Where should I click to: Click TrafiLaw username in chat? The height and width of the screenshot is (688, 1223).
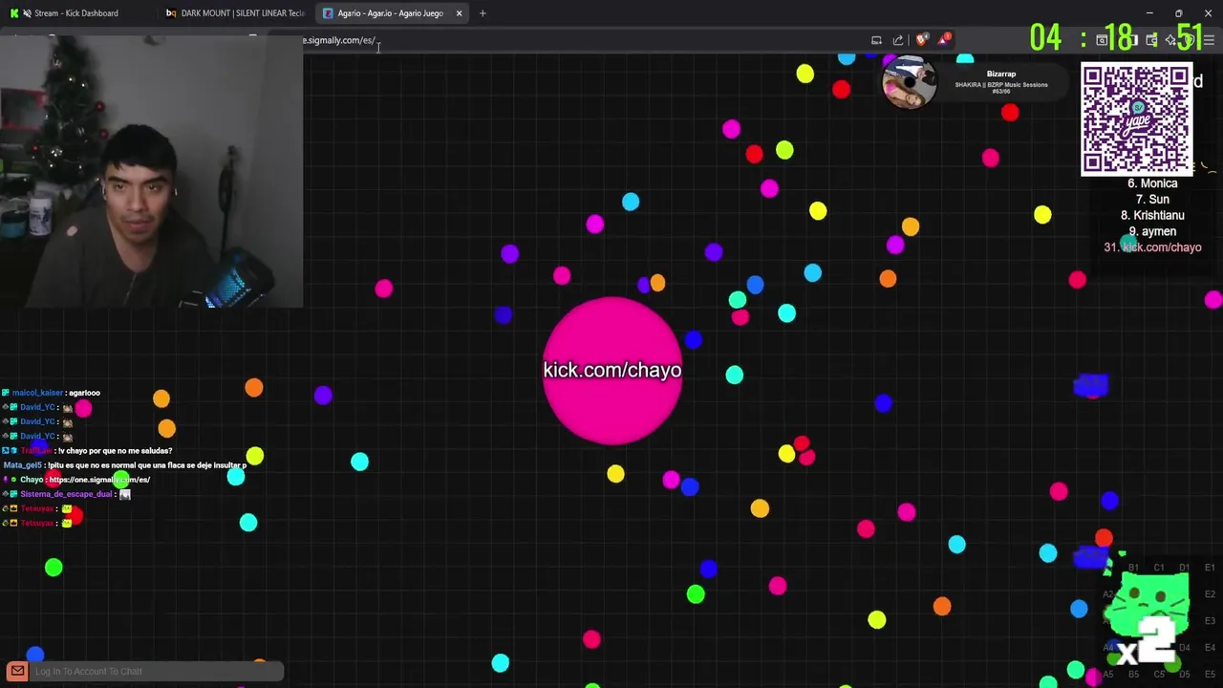[x=36, y=451]
